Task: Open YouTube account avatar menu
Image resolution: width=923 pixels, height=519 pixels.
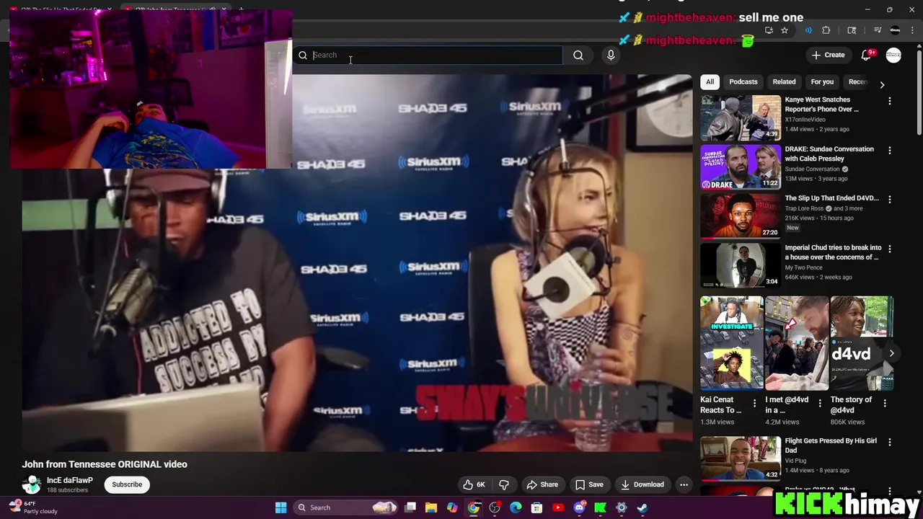Action: [x=893, y=55]
